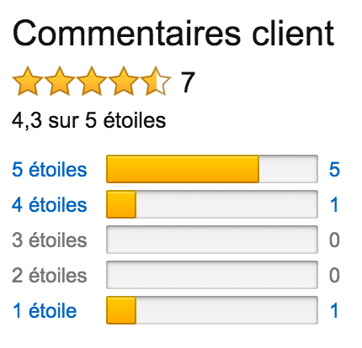
Task: Open the 1 étoile reviews link
Action: pos(45,311)
